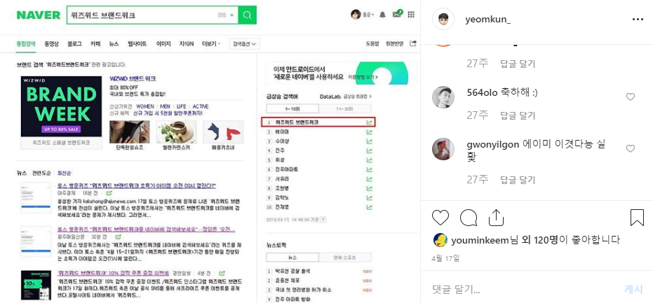Select the 이미지 search tab
The image size is (653, 303).
(x=163, y=43)
